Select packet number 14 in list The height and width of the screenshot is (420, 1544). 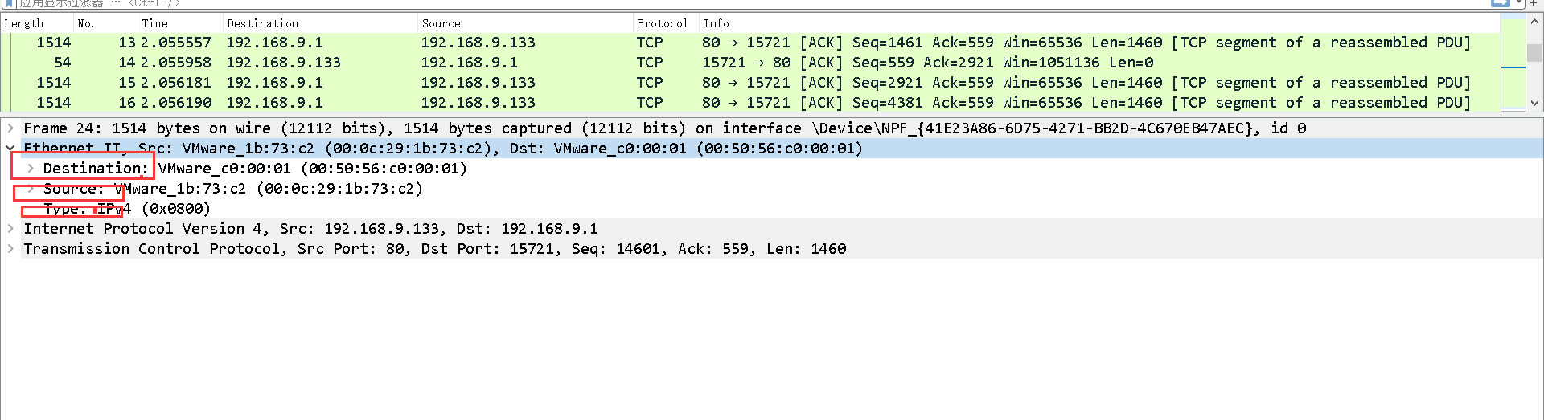tap(482, 63)
